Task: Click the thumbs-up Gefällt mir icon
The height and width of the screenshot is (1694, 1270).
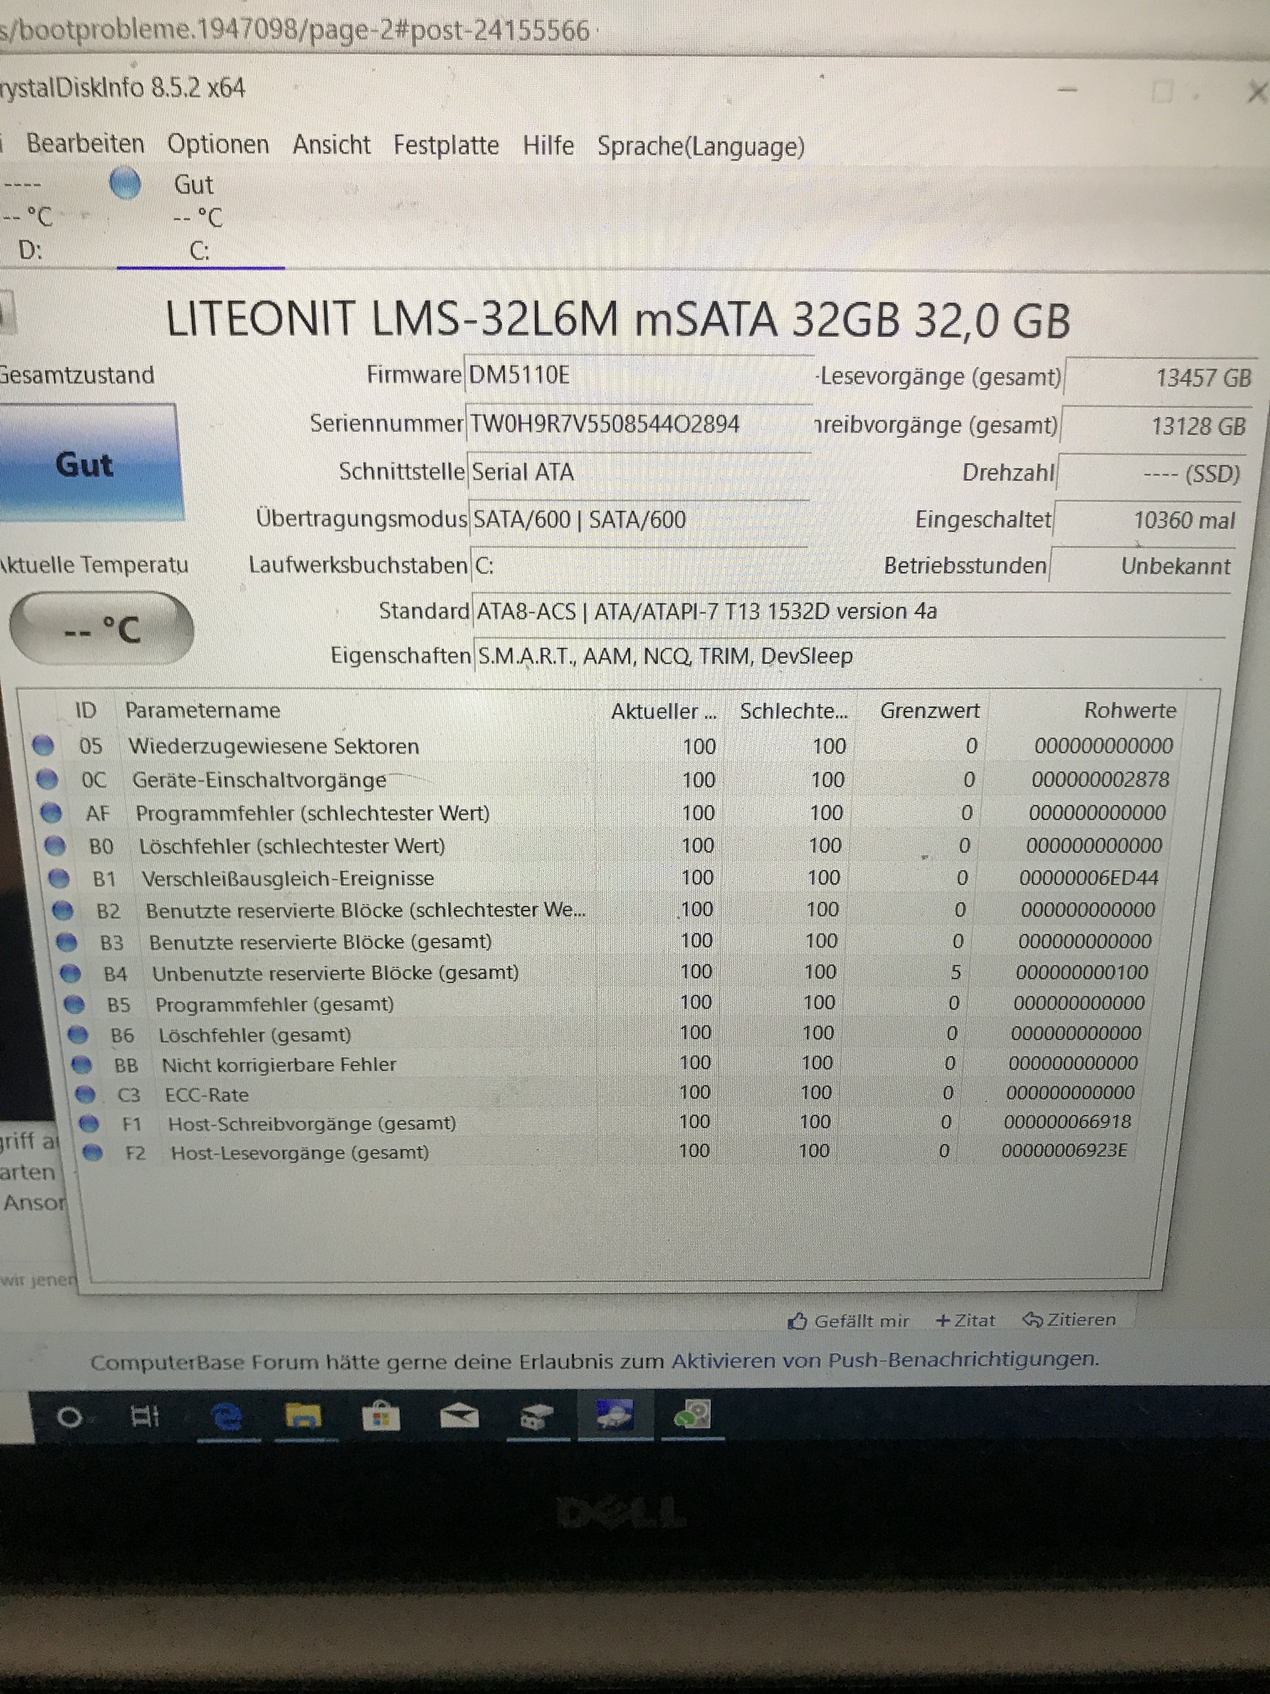Action: [798, 1321]
